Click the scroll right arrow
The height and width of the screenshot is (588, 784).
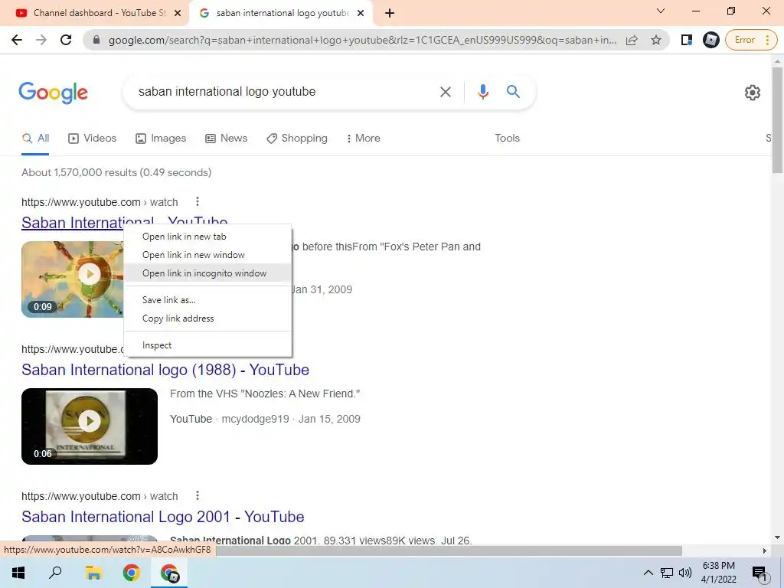pyautogui.click(x=765, y=550)
